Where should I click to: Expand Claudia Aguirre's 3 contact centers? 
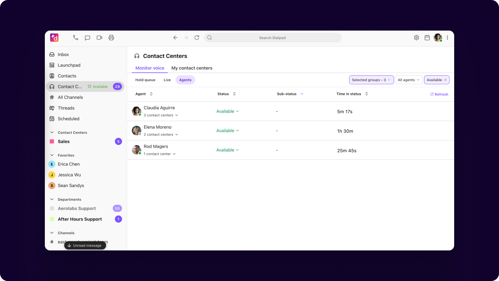[x=161, y=115]
